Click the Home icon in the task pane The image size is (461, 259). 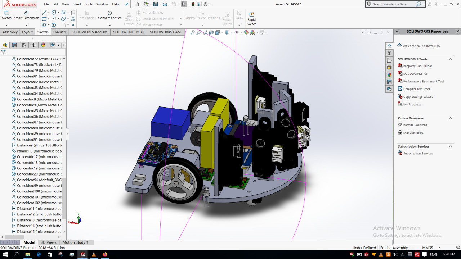(x=389, y=46)
